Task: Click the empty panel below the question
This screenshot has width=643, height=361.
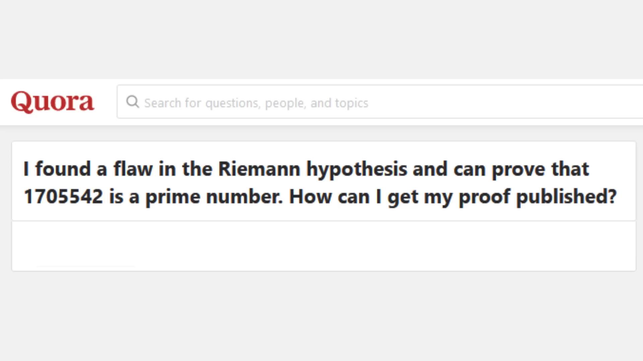Action: (324, 246)
